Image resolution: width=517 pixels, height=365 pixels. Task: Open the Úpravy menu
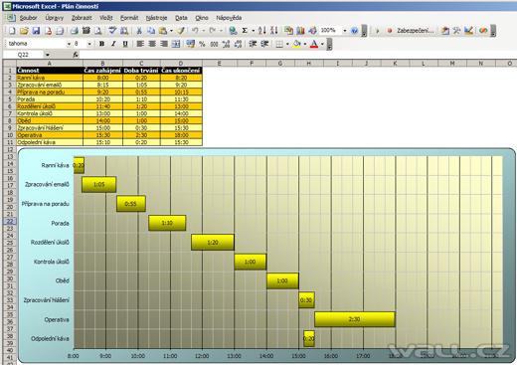tap(55, 18)
